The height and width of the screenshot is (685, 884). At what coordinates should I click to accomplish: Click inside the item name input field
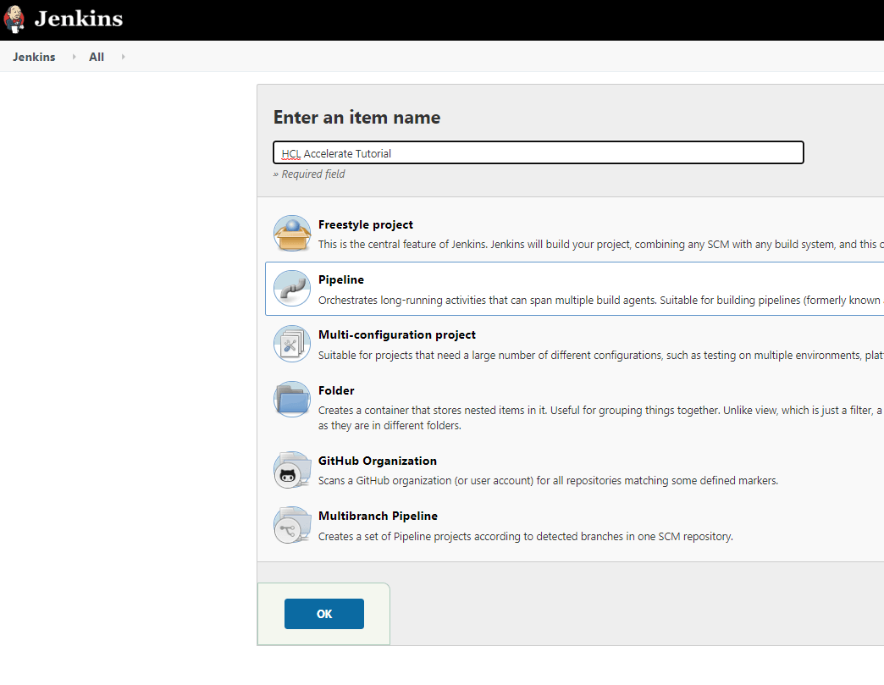(x=538, y=152)
